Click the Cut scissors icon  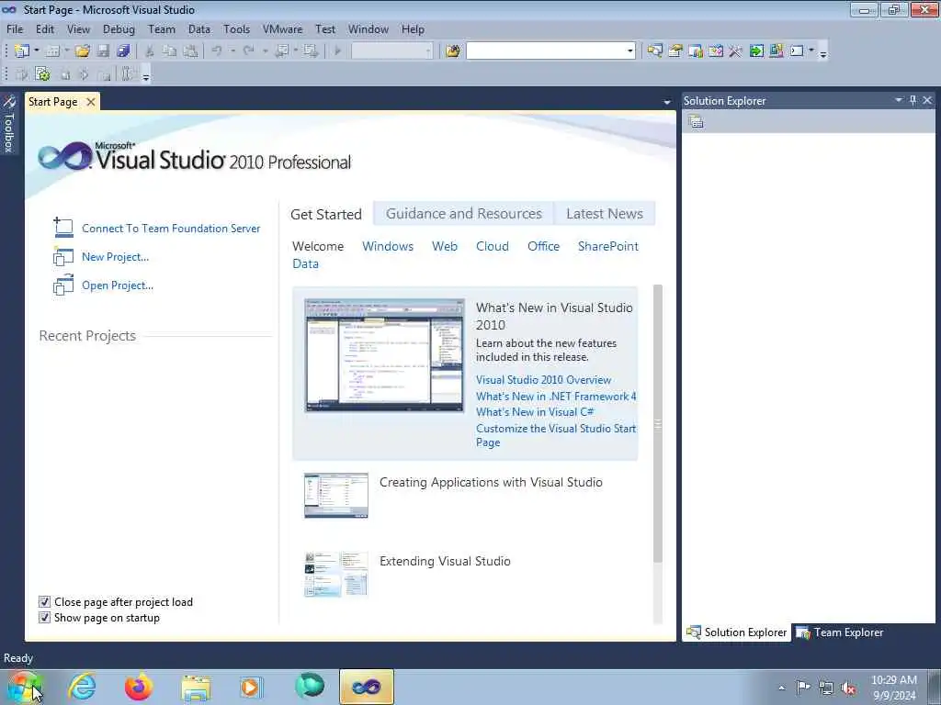point(150,51)
